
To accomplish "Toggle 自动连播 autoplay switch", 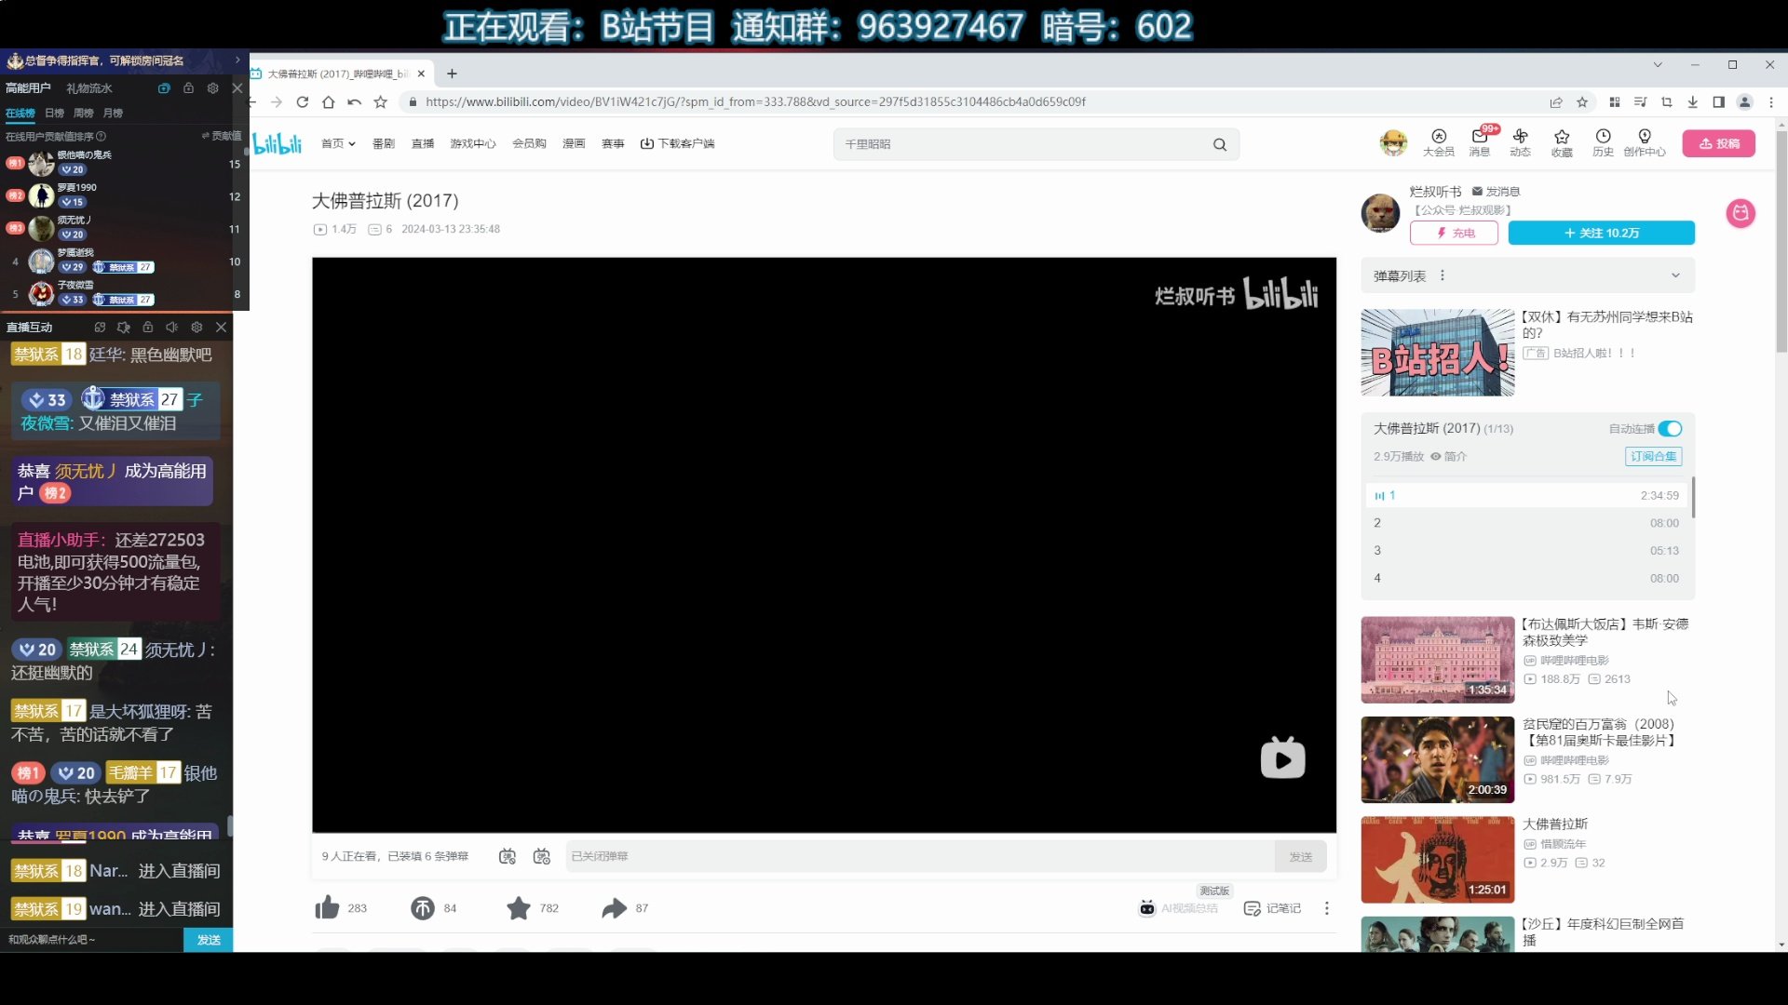I will tap(1670, 429).
